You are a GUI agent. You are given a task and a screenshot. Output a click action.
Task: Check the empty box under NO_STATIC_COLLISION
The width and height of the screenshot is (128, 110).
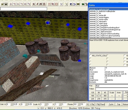pyautogui.click(x=90, y=59)
